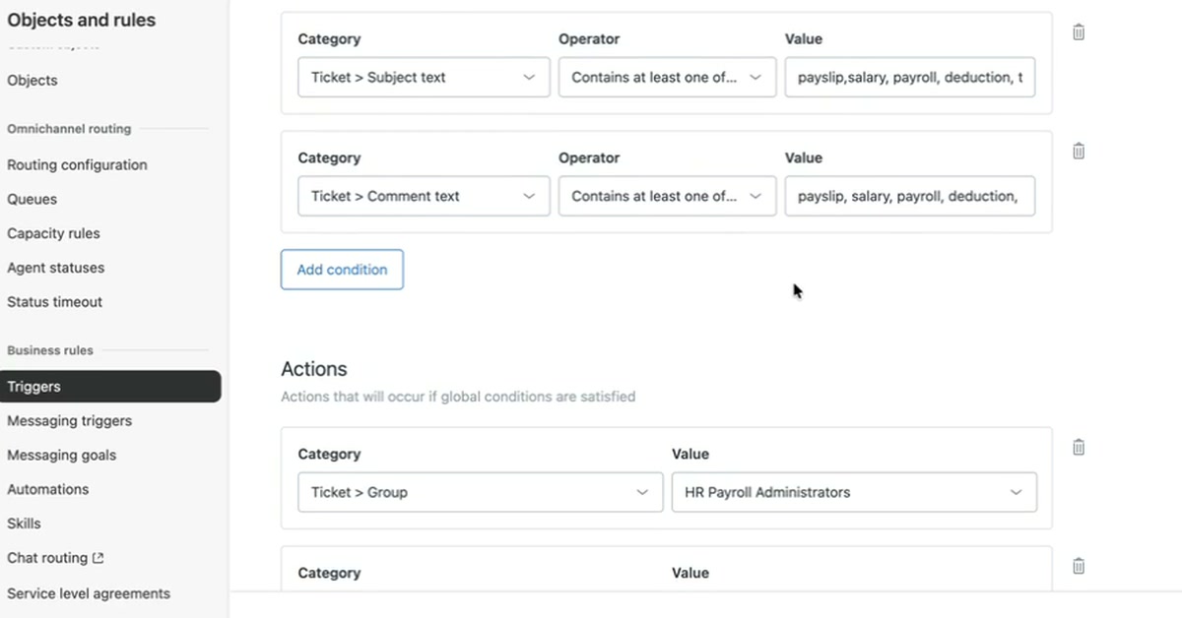
Task: Open Capacity rules
Action: pyautogui.click(x=53, y=233)
